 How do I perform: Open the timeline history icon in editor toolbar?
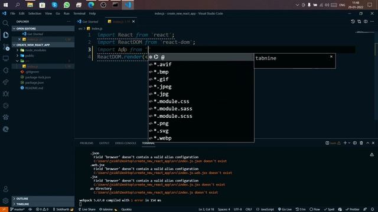[x=353, y=22]
